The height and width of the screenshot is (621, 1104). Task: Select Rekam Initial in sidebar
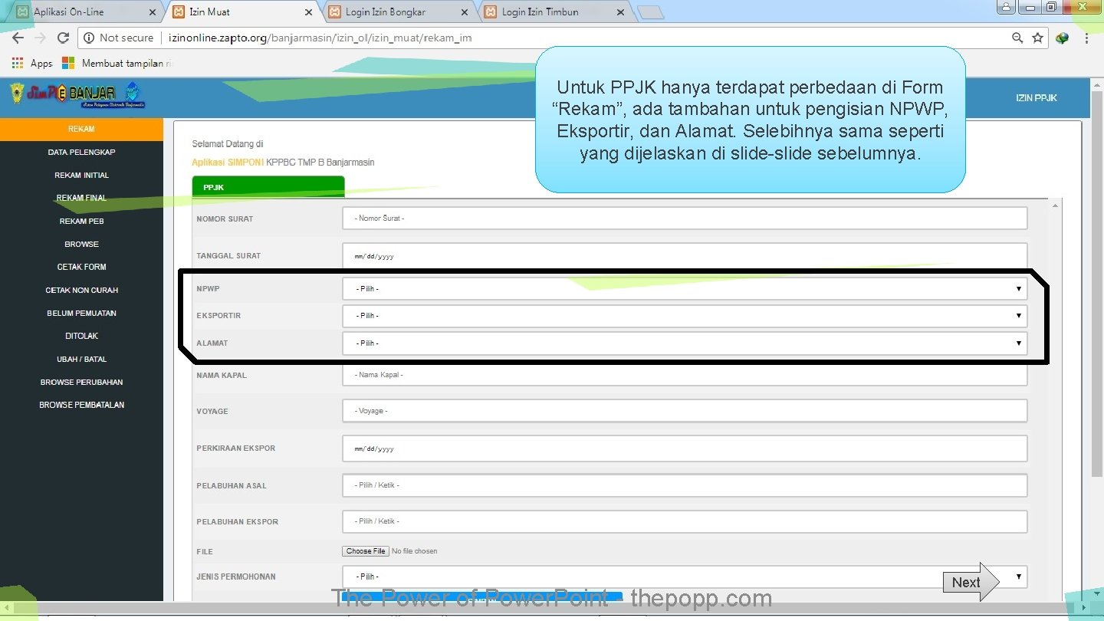tap(81, 176)
